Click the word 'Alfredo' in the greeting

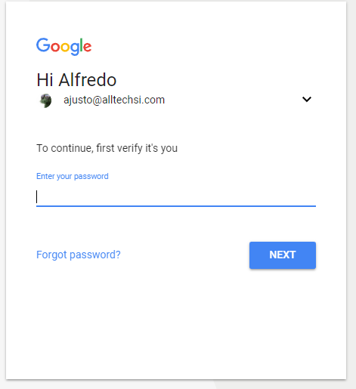click(x=88, y=80)
